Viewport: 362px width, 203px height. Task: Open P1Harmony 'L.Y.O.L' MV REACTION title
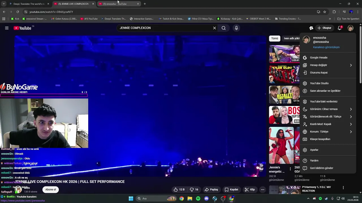click(x=316, y=189)
